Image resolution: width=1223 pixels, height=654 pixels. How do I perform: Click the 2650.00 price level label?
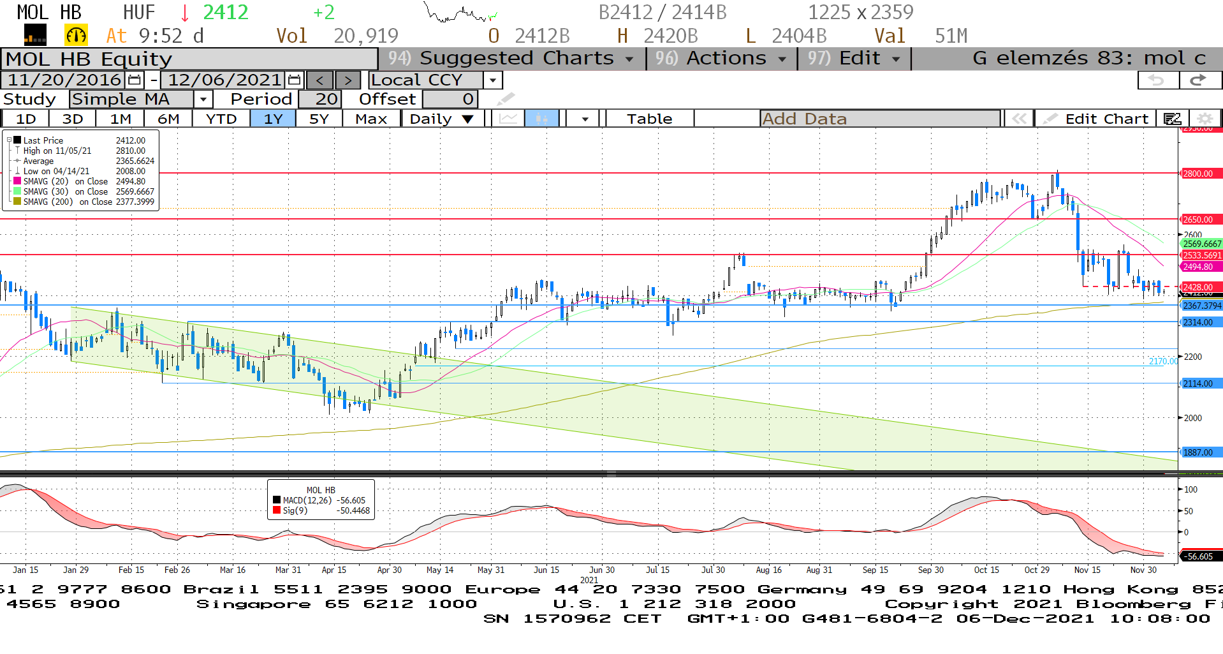click(1201, 219)
